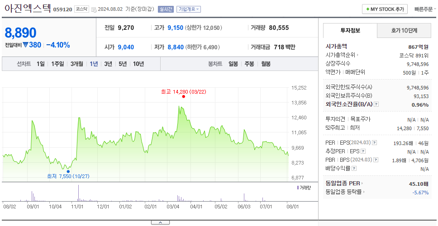
Task: Add stock via MY STOCK 추가 button
Action: pyautogui.click(x=385, y=9)
